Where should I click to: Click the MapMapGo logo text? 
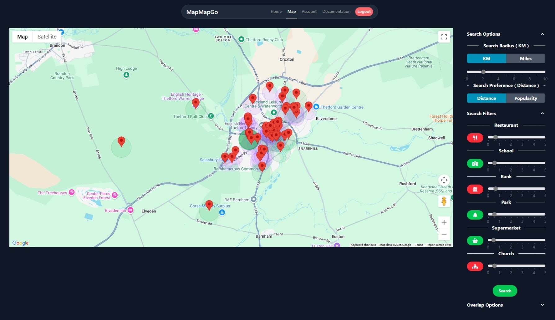coord(202,12)
